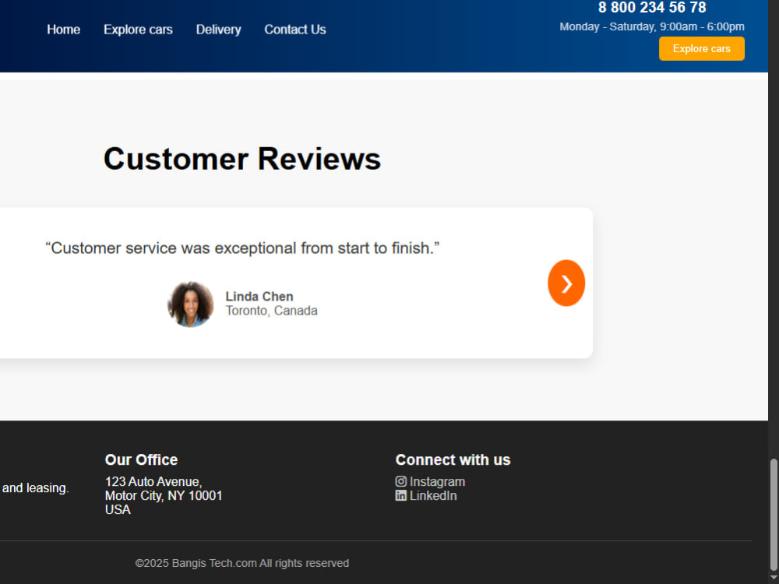
Task: Click the review quote about customer service
Action: pos(242,248)
